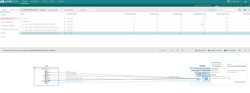
Task: Click the Search input field
Action: [226, 10]
